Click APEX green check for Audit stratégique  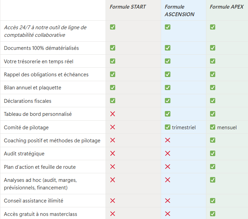[x=212, y=153]
